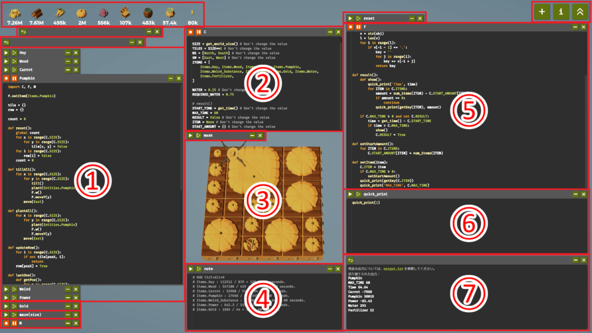Step through the maze(size) script

coord(14,314)
